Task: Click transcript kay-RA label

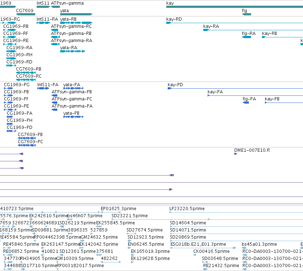Action: pyautogui.click(x=211, y=26)
